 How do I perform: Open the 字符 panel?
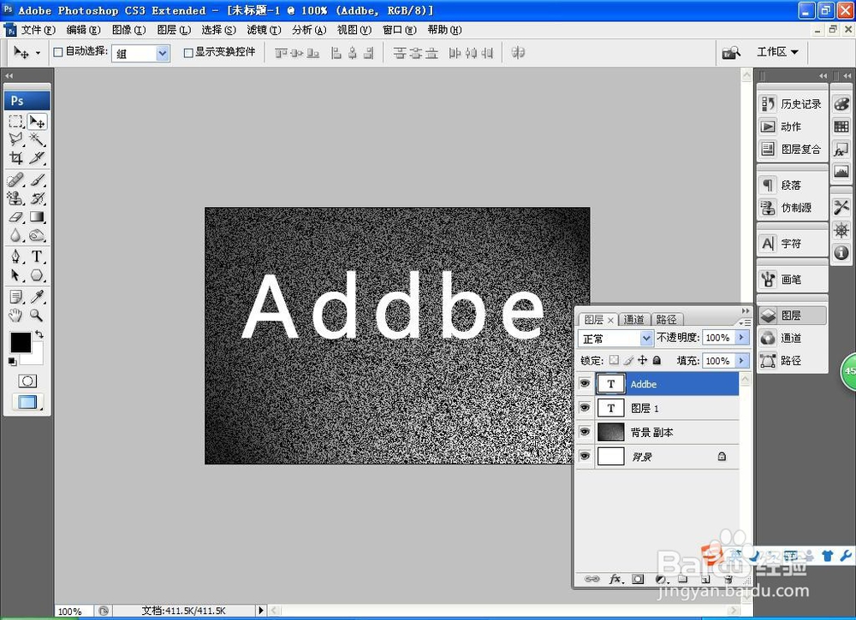pyautogui.click(x=792, y=243)
